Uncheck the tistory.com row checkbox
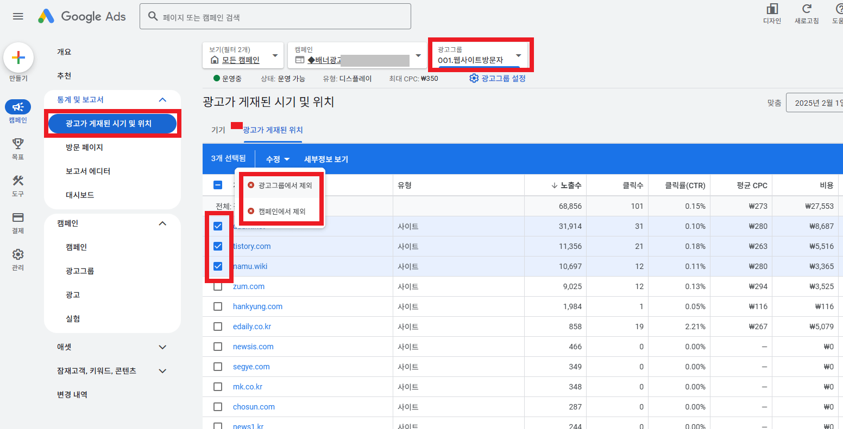The image size is (843, 429). tap(218, 246)
